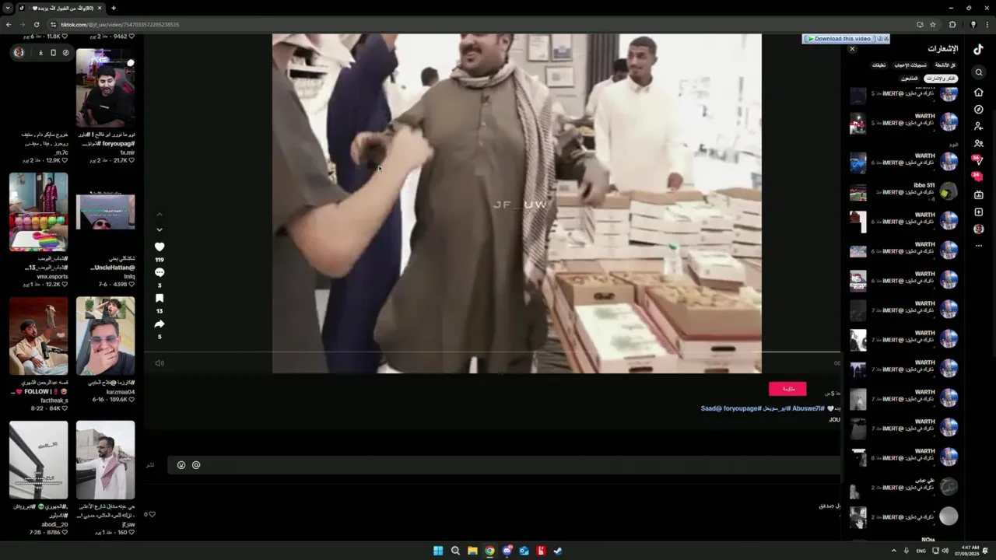The height and width of the screenshot is (560, 996).
Task: Open activity inbox with 56 badge
Action: pyautogui.click(x=977, y=159)
